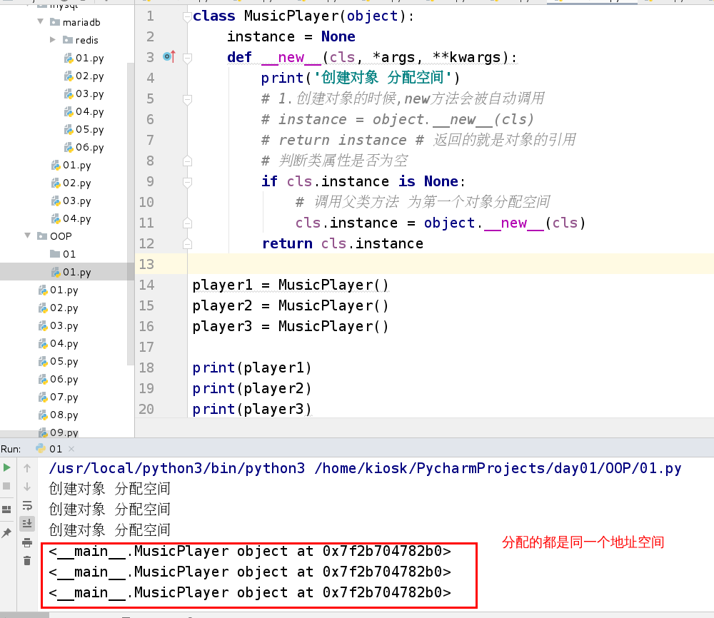The width and height of the screenshot is (714, 618).
Task: Click the 'class MusicPlayer(object):' declaration
Action: tap(303, 16)
